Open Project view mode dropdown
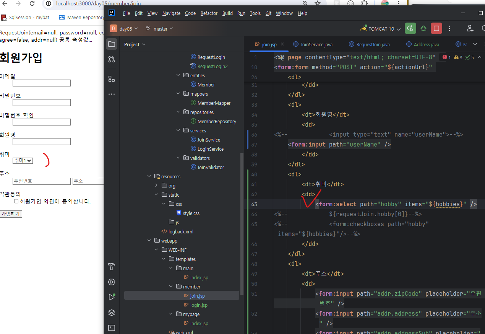Image resolution: width=485 pixels, height=334 pixels. 135,44
